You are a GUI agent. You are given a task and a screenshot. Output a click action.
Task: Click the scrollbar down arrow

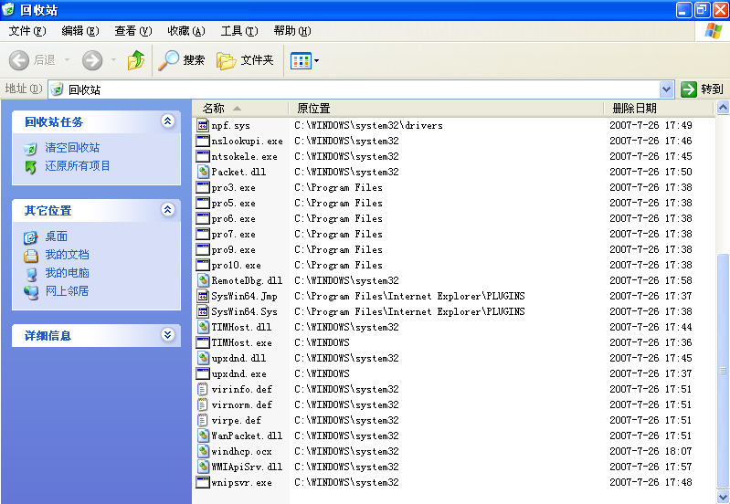[x=723, y=496]
